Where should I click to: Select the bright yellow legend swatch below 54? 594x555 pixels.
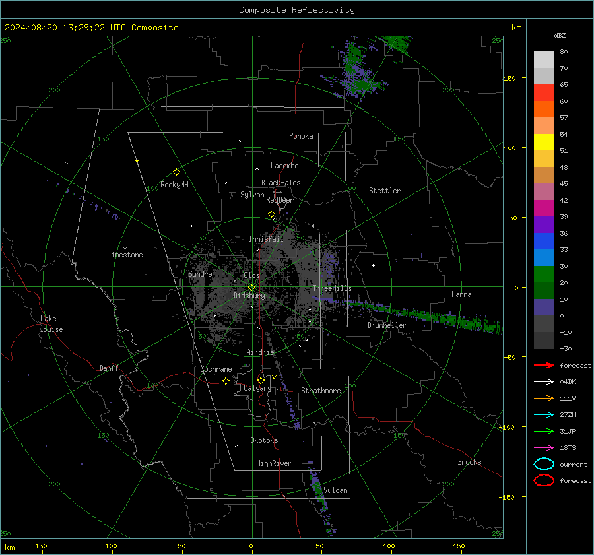[544, 143]
